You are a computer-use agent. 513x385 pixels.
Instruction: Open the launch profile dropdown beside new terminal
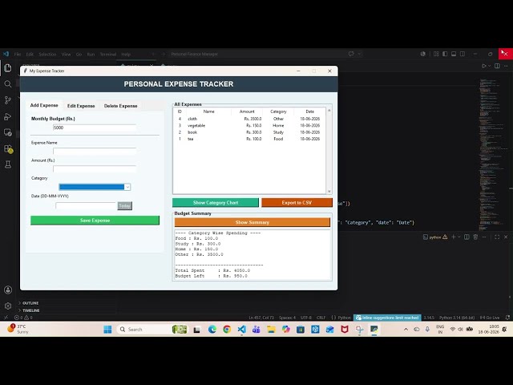point(458,237)
